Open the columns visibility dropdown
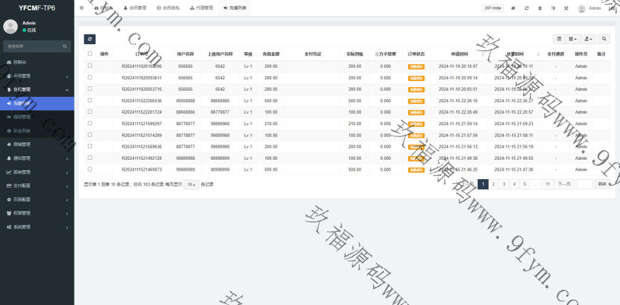 [x=573, y=39]
